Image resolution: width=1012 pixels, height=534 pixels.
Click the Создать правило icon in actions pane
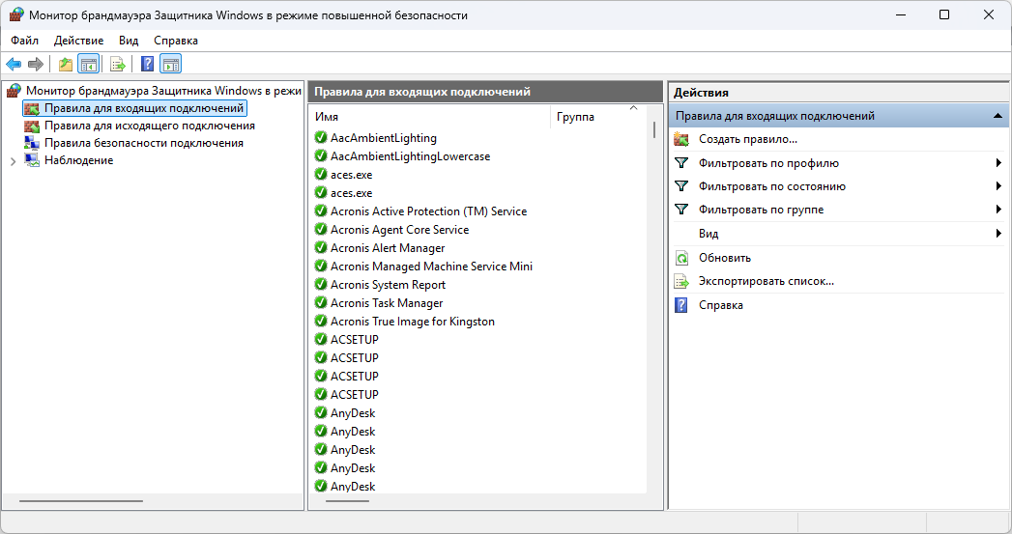(x=681, y=139)
